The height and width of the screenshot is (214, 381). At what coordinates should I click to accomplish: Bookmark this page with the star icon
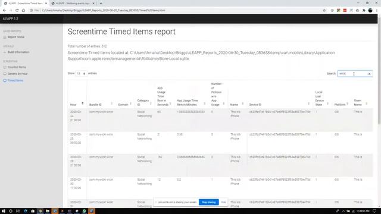(324, 11)
